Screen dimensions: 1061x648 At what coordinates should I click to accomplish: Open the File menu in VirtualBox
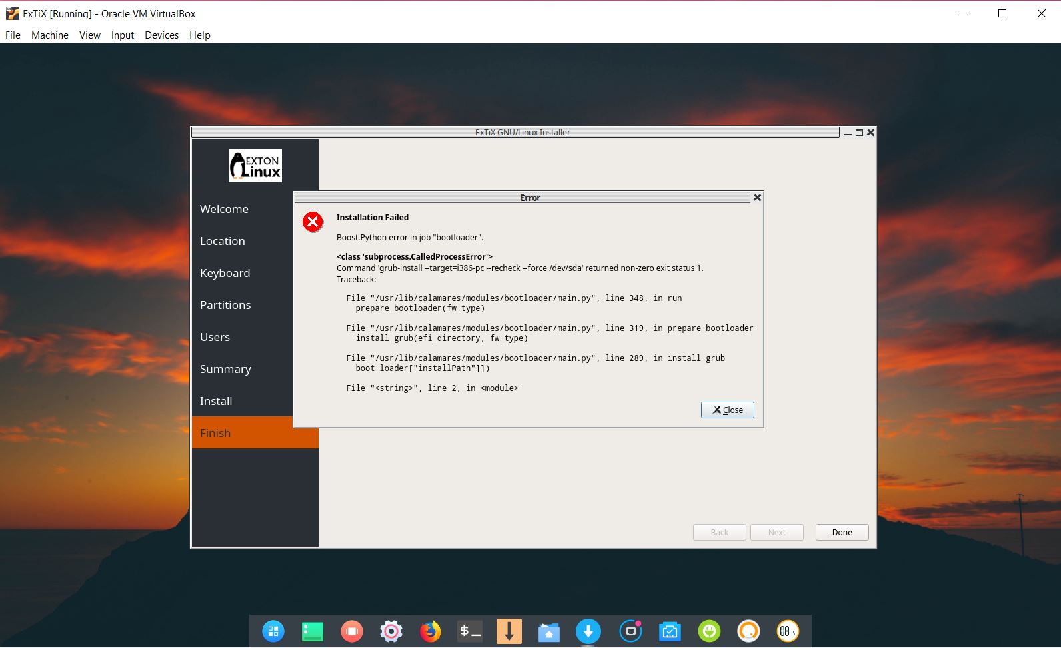click(x=13, y=35)
